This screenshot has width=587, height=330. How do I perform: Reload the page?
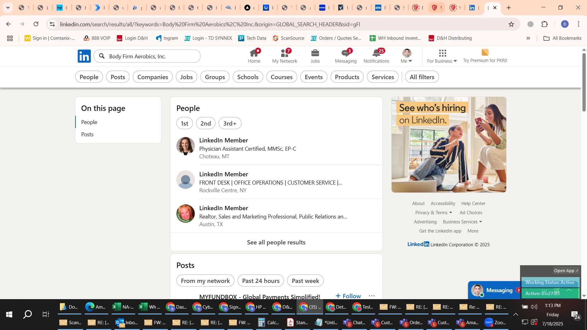pyautogui.click(x=36, y=24)
